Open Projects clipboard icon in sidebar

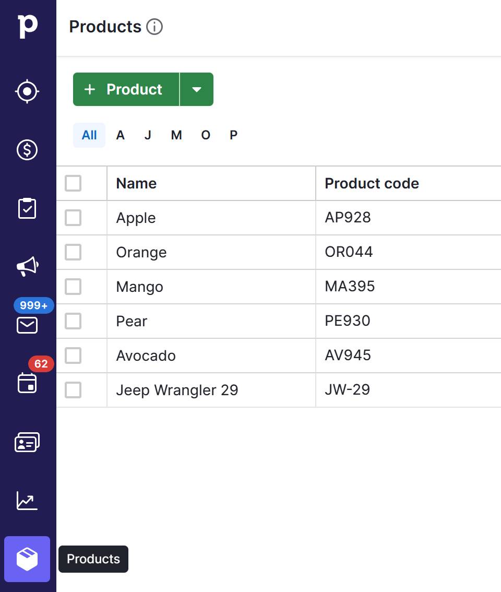pos(27,208)
